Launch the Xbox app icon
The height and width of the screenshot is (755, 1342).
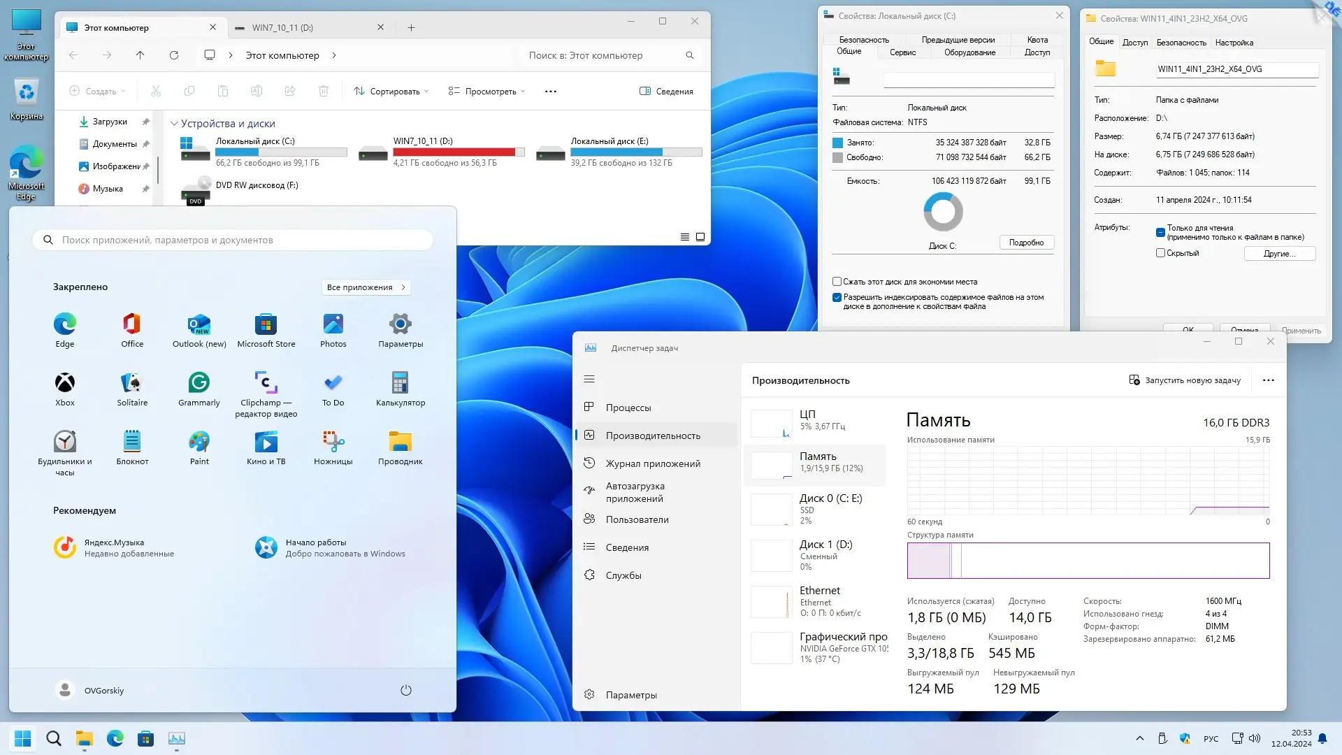[65, 384]
